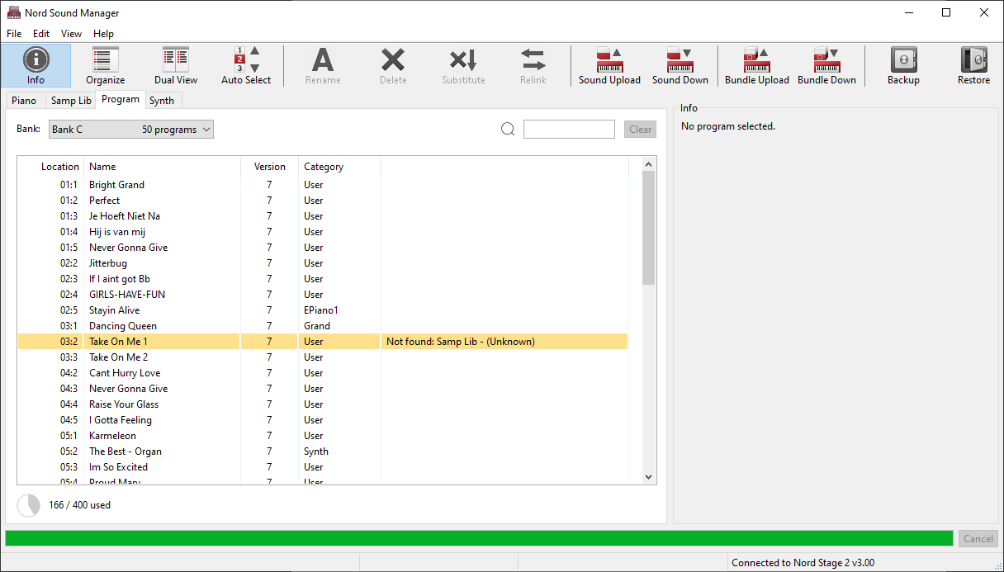Image resolution: width=1004 pixels, height=572 pixels.
Task: Select highlighted program Take On Me 1
Action: click(x=323, y=342)
